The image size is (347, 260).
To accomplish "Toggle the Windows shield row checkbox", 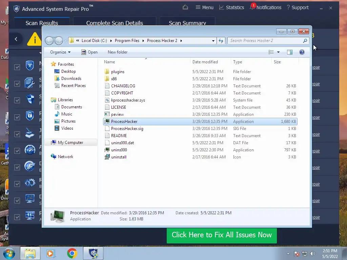I will pyautogui.click(x=17, y=100).
